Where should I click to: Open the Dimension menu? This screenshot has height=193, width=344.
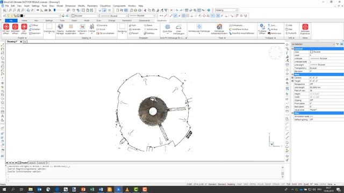70,6
